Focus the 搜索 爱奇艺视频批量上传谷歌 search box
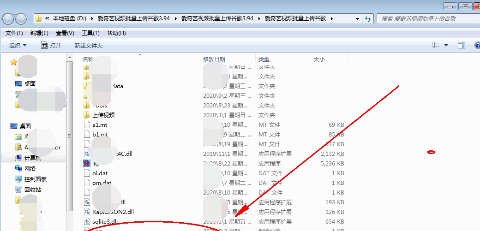The image size is (480, 231). (x=429, y=18)
